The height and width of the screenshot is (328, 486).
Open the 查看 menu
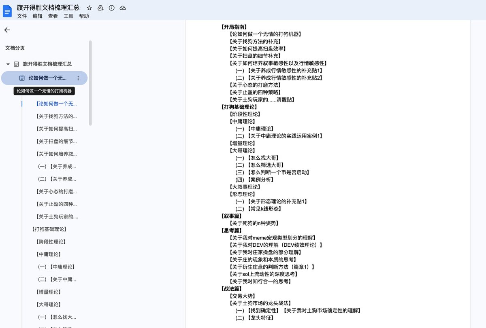(52, 17)
